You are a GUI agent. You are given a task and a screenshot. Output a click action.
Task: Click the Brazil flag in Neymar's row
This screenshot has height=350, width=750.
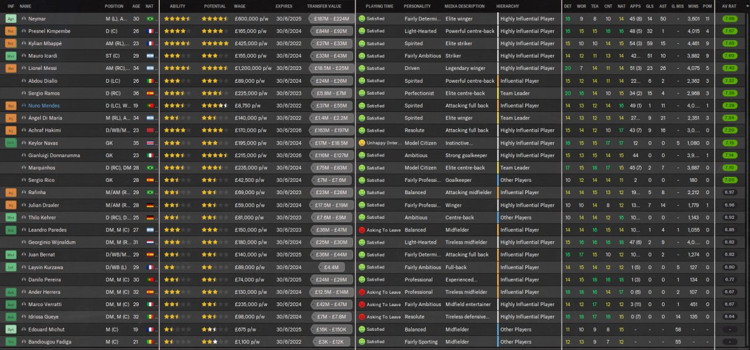click(x=149, y=19)
